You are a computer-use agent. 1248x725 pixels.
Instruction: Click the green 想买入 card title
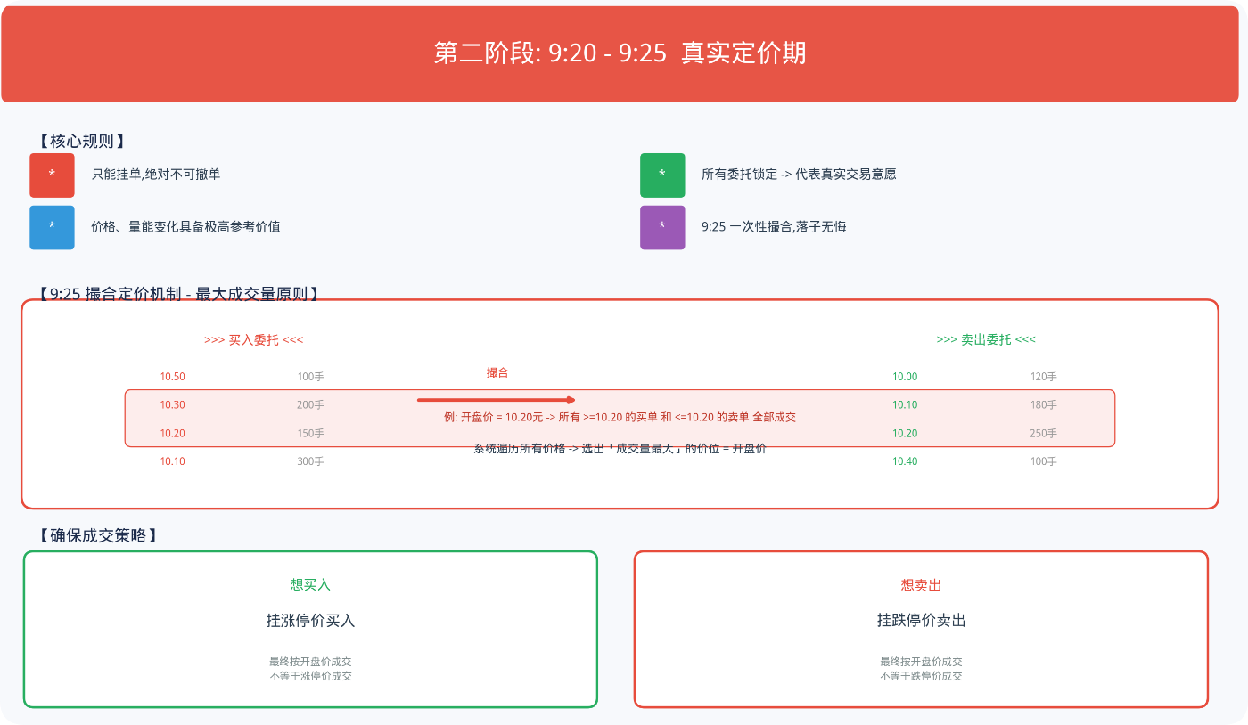pos(310,585)
